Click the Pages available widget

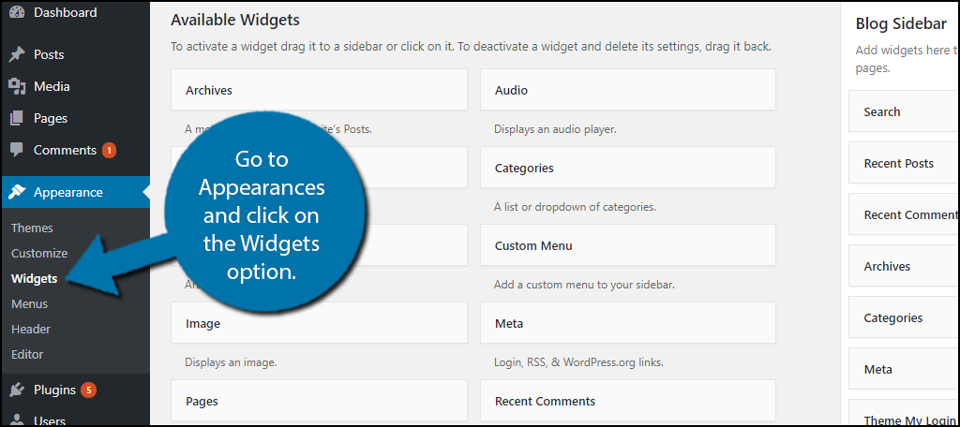pyautogui.click(x=319, y=402)
